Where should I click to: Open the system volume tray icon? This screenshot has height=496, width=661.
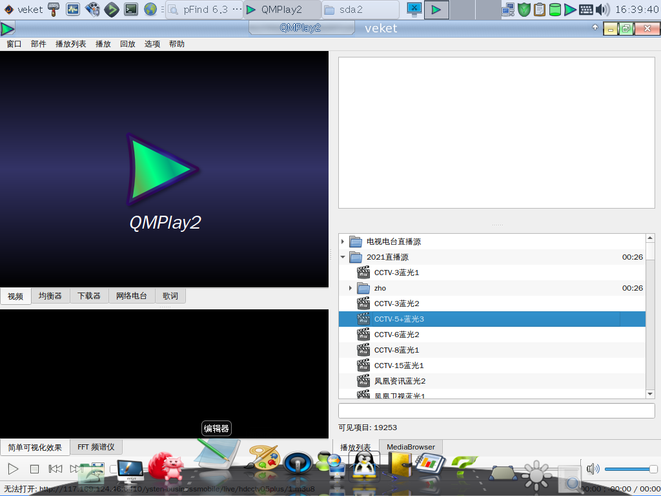[x=603, y=9]
